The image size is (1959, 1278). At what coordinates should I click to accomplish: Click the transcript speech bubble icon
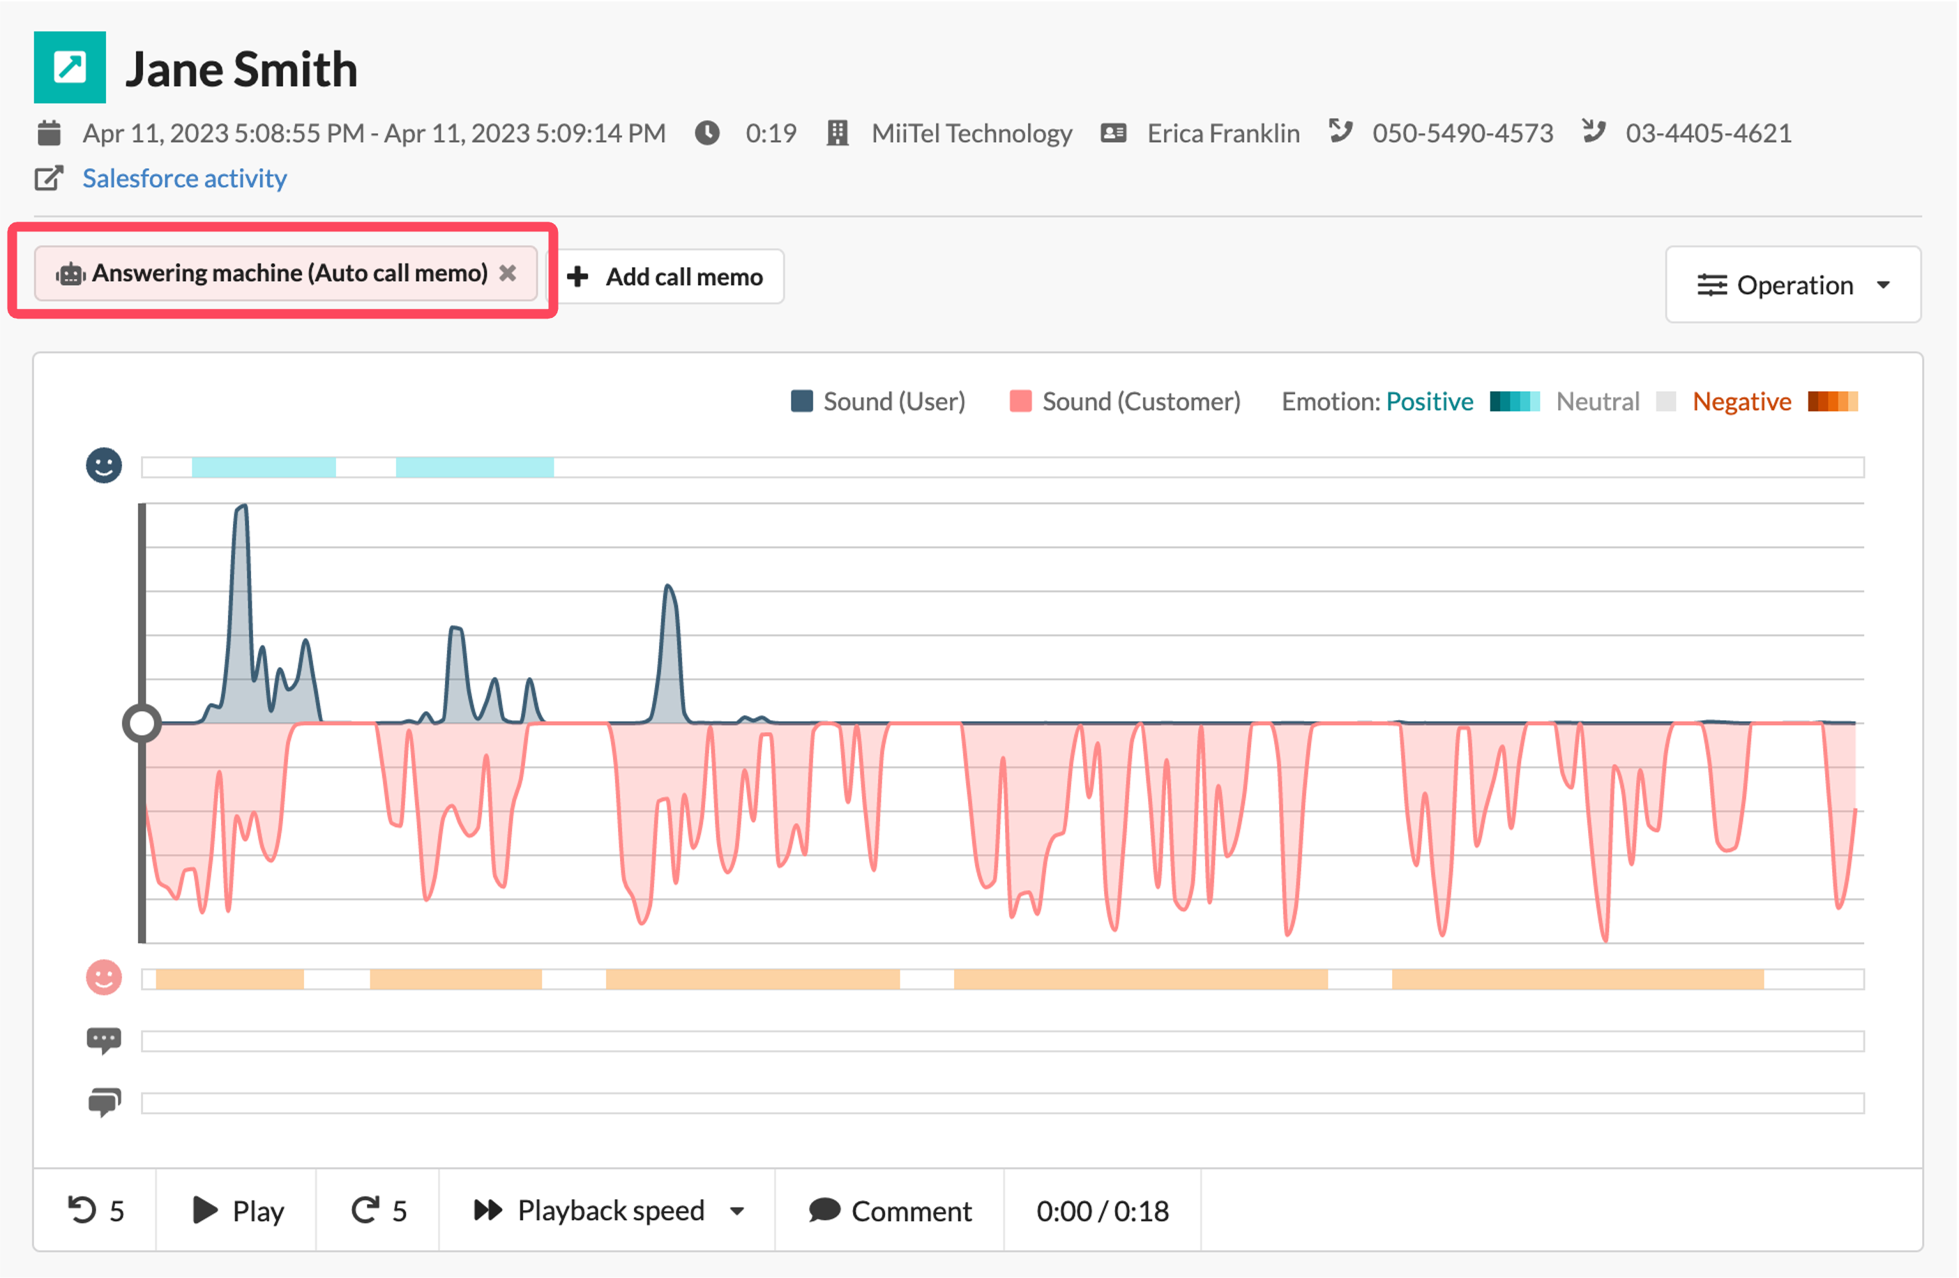104,1041
